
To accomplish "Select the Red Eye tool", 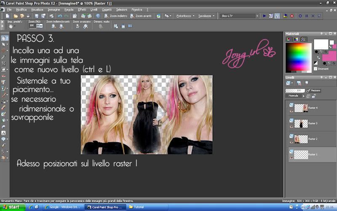I will coord(4,76).
